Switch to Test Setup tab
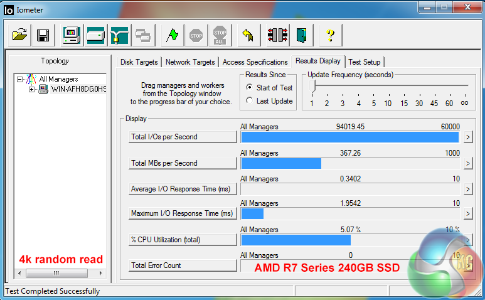The image size is (485, 300). point(365,62)
